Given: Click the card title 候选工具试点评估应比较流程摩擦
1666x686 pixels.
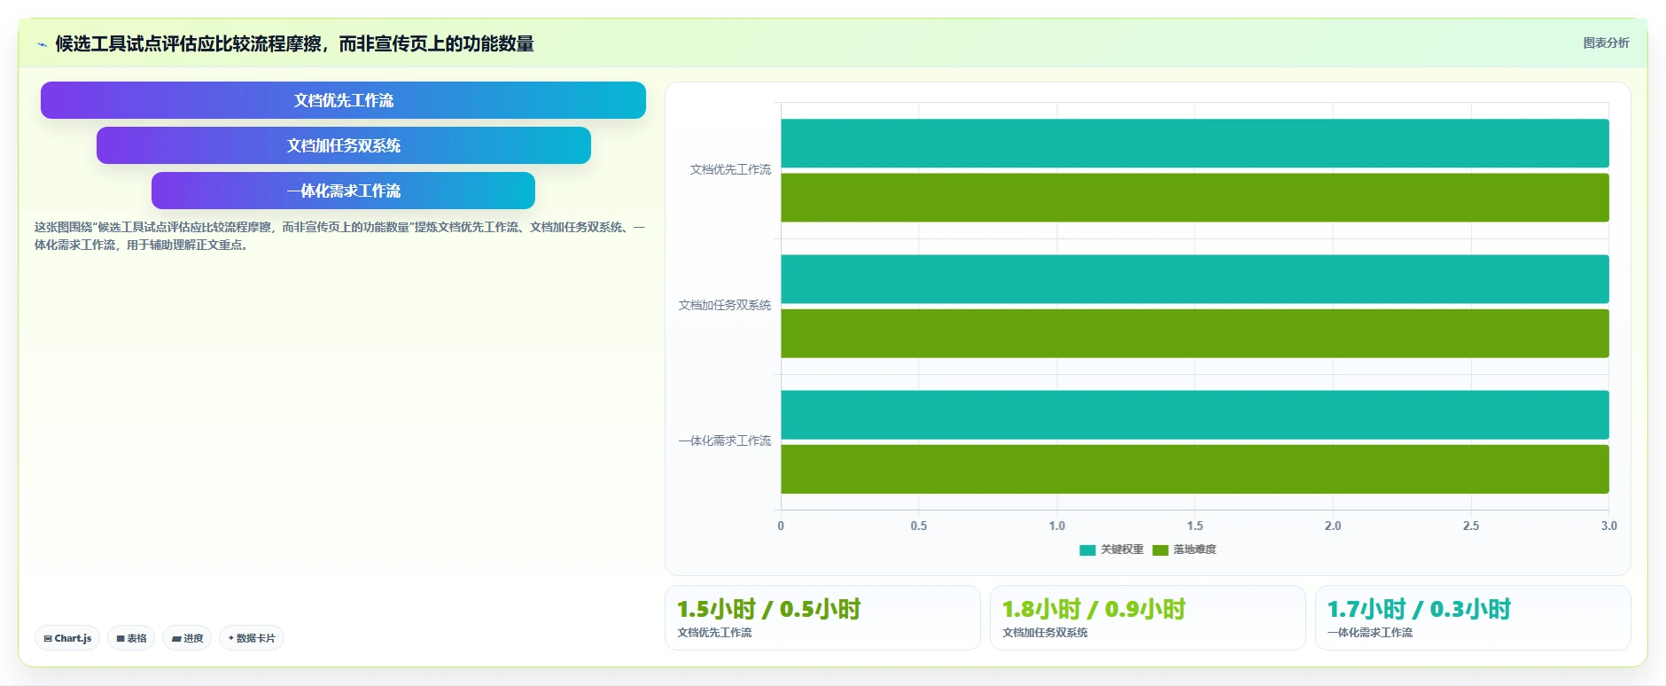Looking at the screenshot, I should coord(294,43).
